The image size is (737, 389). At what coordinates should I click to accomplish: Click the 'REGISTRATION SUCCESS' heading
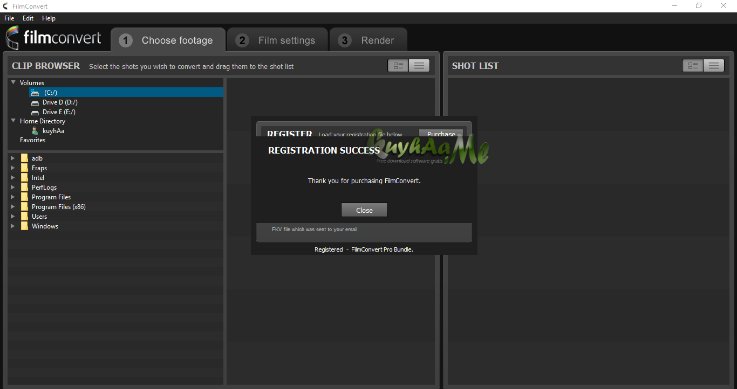(324, 150)
